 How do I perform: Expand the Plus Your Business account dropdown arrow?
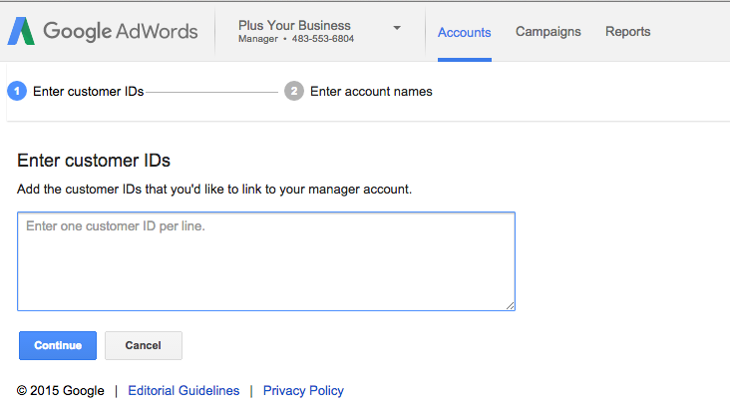[397, 28]
